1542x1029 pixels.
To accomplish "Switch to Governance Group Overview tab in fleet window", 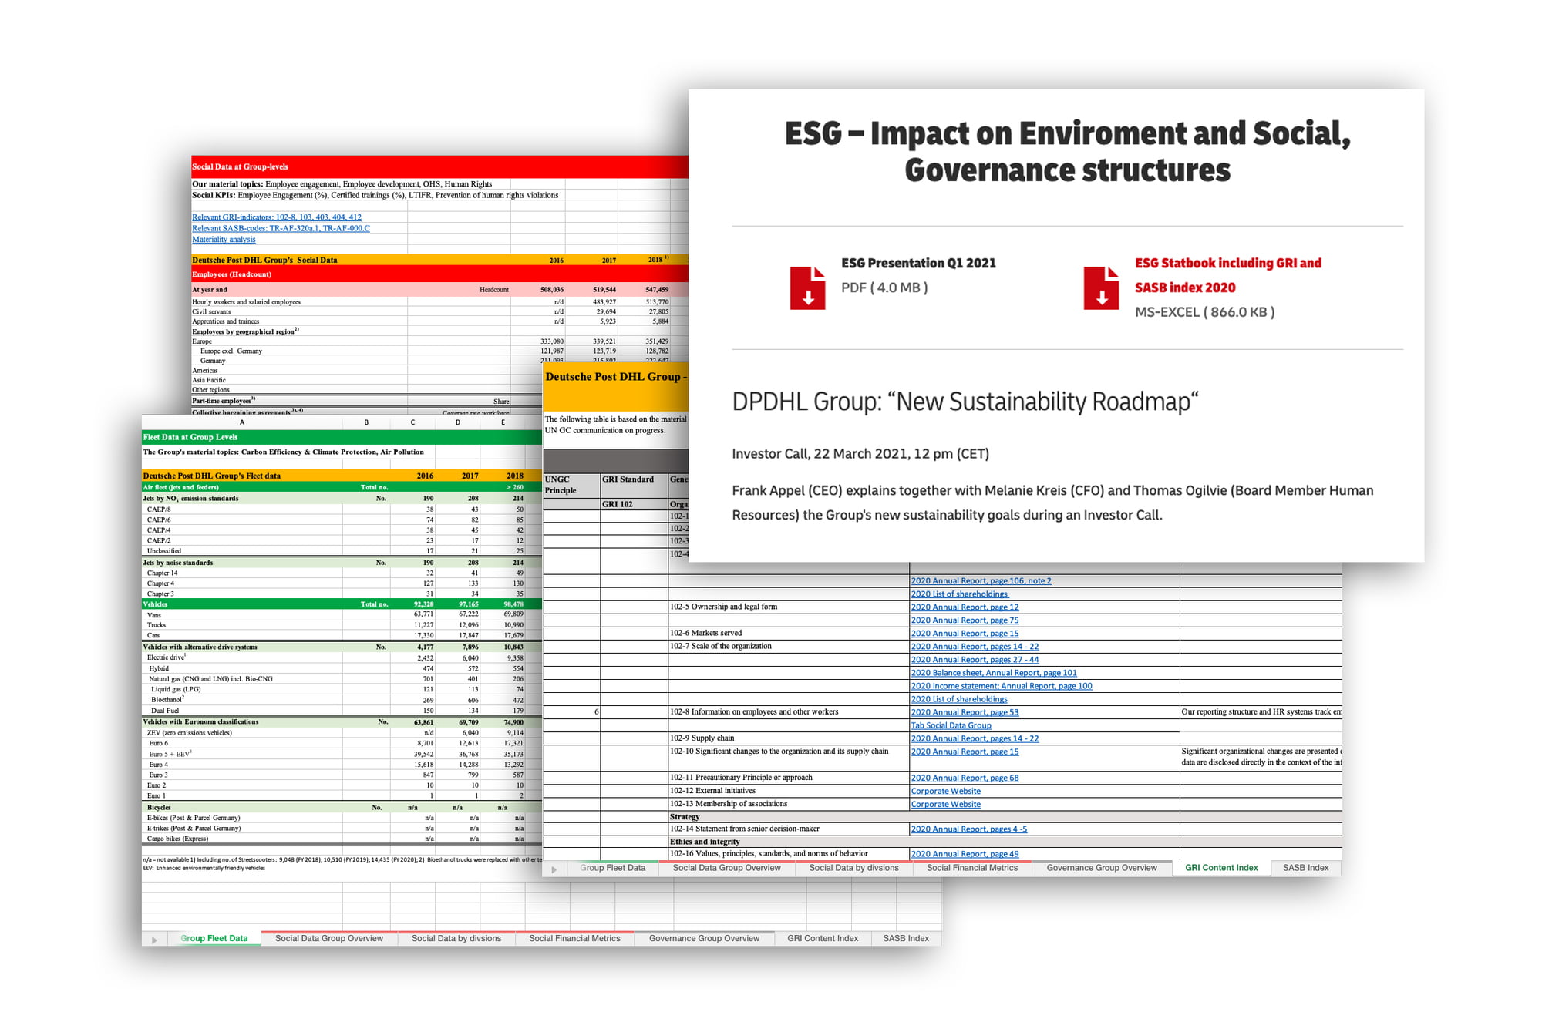I will [x=704, y=939].
